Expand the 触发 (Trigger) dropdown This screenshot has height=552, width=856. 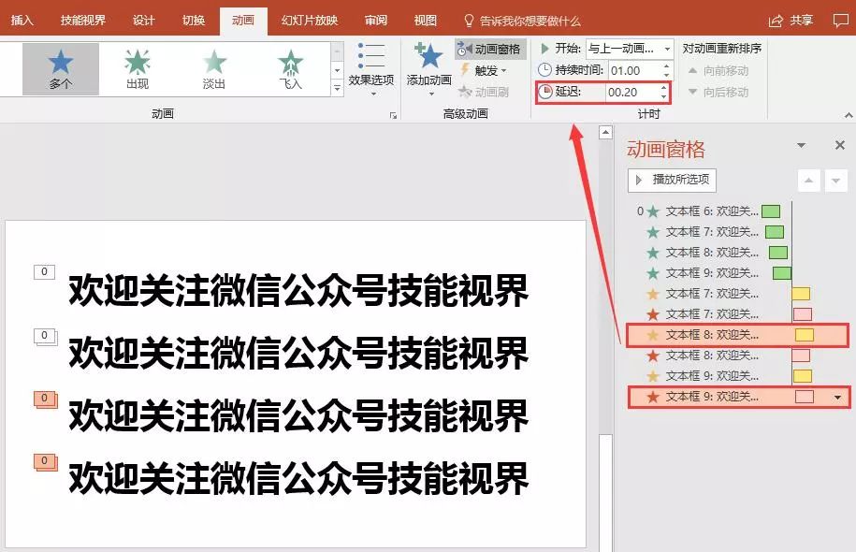tap(485, 70)
